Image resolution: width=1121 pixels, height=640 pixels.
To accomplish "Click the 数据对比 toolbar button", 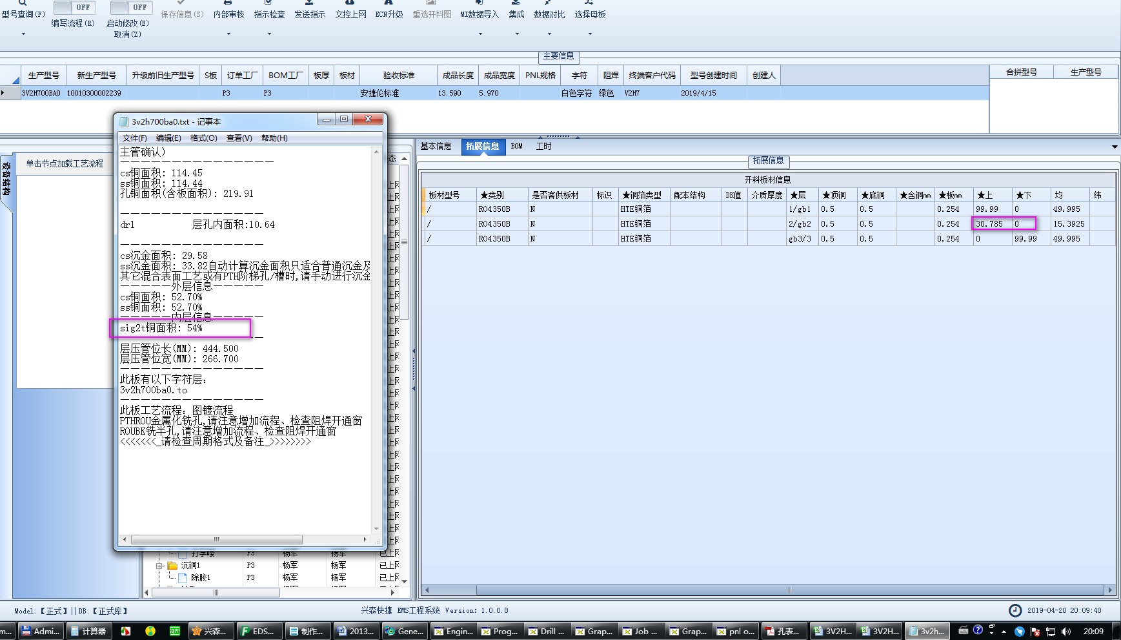I will (549, 9).
